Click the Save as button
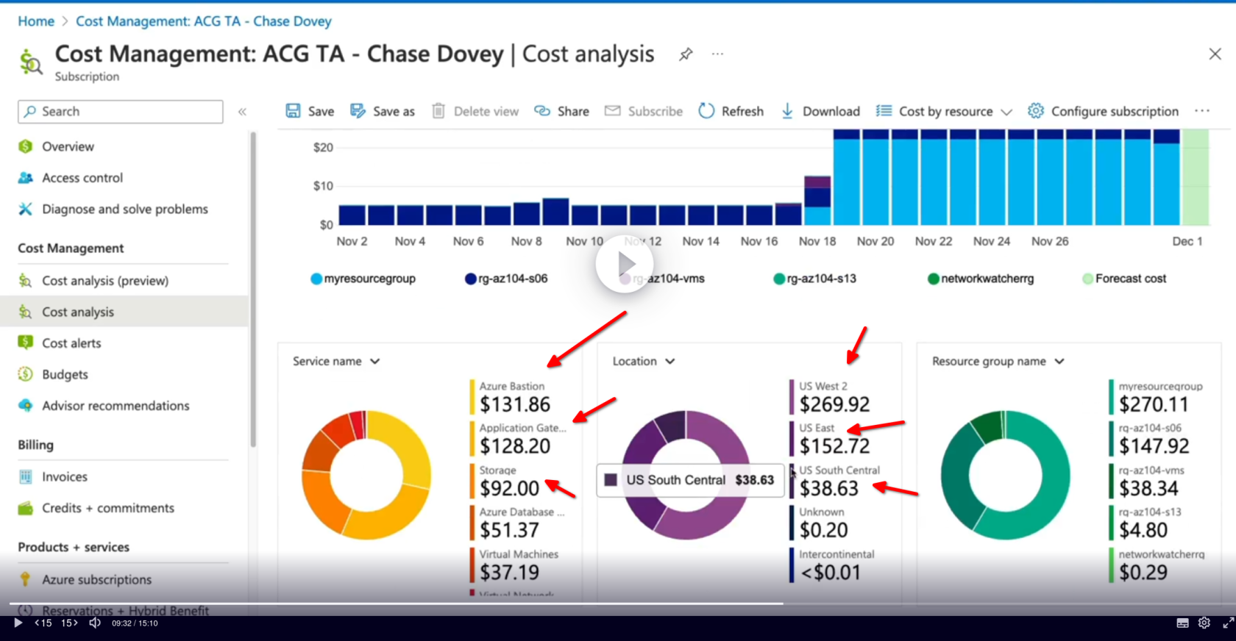The width and height of the screenshot is (1236, 641). click(383, 111)
